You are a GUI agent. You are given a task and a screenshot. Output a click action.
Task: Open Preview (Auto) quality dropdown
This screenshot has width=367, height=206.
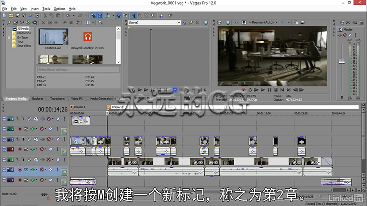pyautogui.click(x=276, y=22)
